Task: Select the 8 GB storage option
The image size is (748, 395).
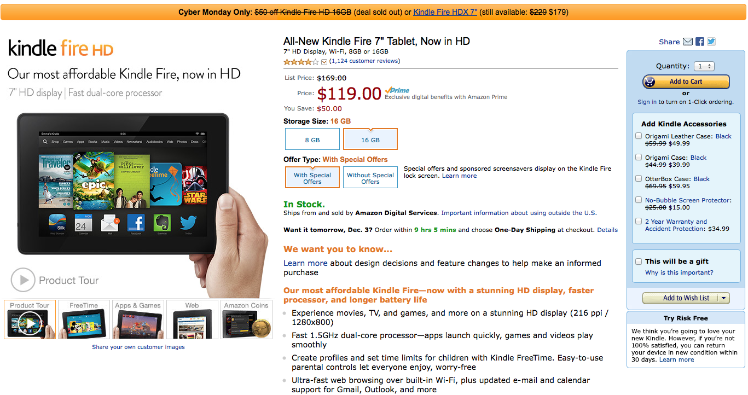Action: 312,140
